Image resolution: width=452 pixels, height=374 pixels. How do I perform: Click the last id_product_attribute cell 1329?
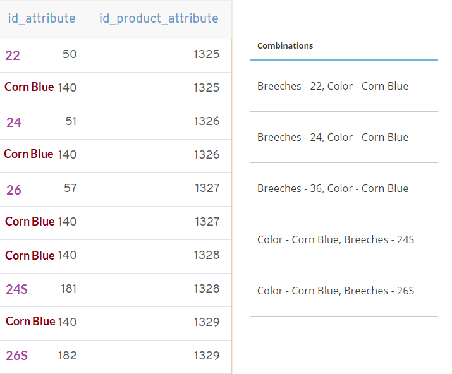click(x=206, y=356)
